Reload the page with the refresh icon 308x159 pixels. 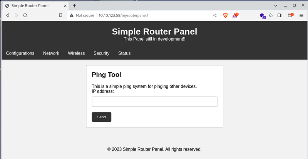[25, 15]
